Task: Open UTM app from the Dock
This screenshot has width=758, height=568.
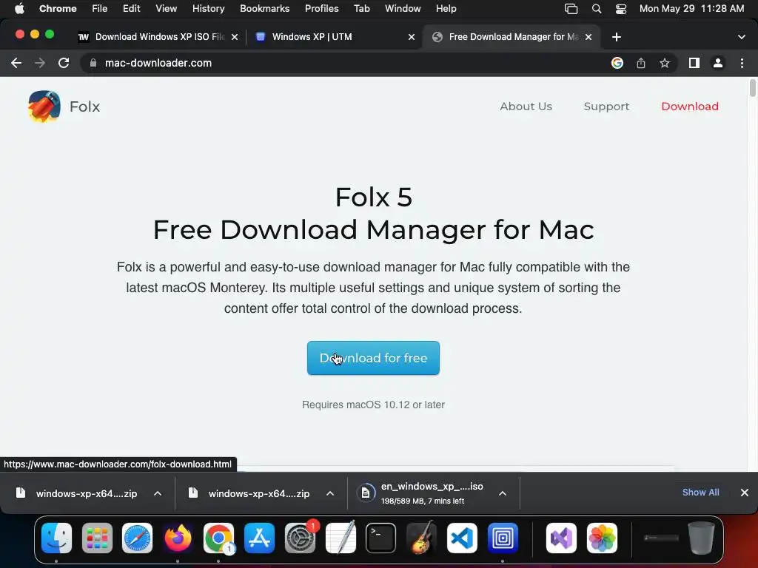Action: (x=503, y=538)
